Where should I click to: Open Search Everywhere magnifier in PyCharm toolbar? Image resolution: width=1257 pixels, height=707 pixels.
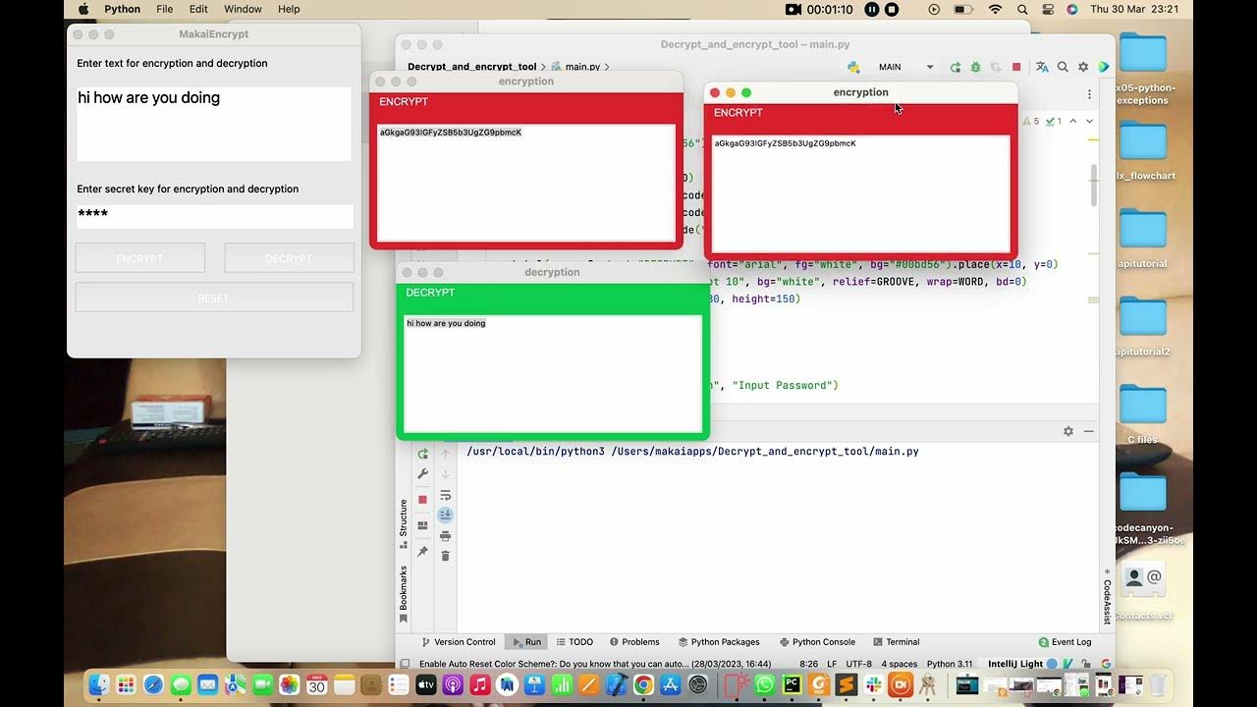pos(1063,67)
